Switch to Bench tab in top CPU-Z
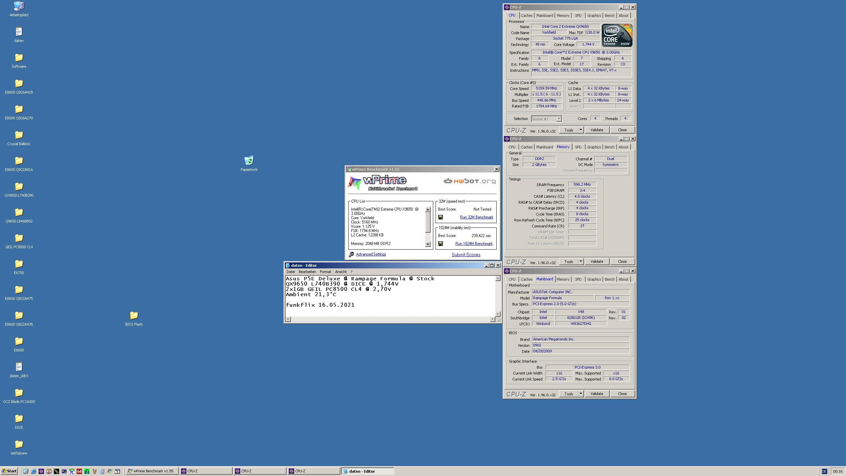This screenshot has width=846, height=476. (609, 16)
